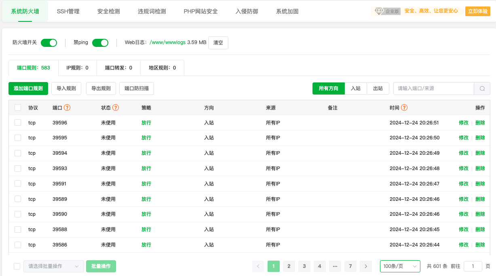Click the 前往 page number input box
Image resolution: width=496 pixels, height=276 pixels.
(473, 266)
